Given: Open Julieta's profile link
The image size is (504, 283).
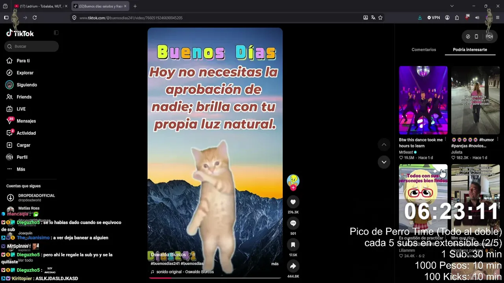Looking at the screenshot, I should click(x=457, y=152).
